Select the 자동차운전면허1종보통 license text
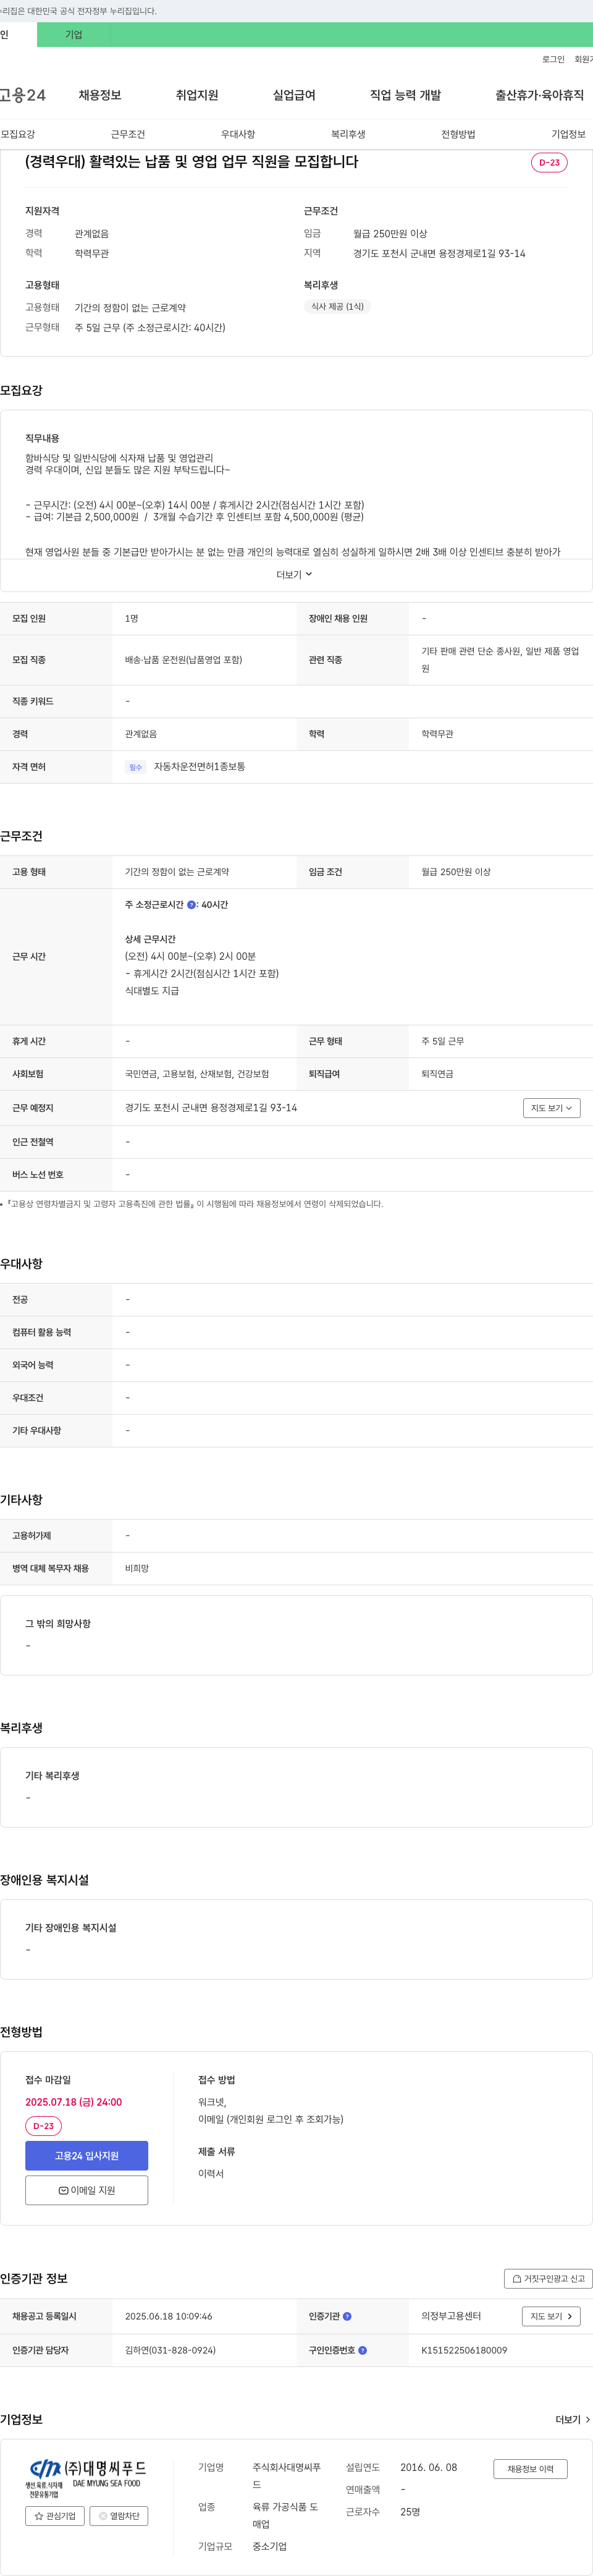 click(199, 767)
